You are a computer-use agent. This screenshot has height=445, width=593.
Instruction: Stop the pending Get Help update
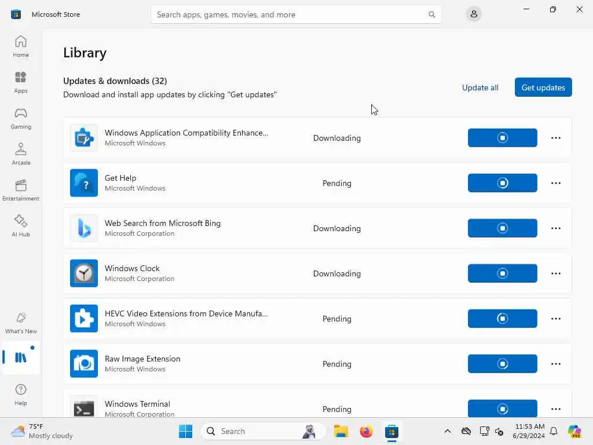[502, 183]
